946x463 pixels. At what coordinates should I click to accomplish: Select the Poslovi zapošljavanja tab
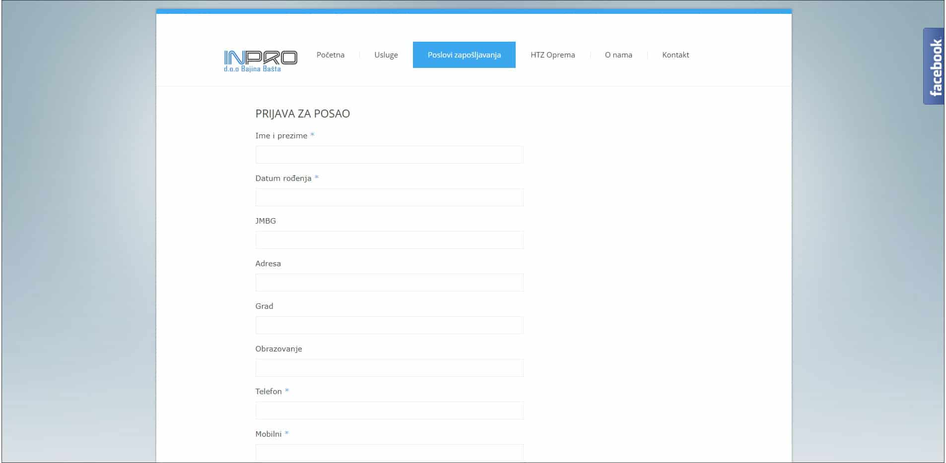[464, 55]
